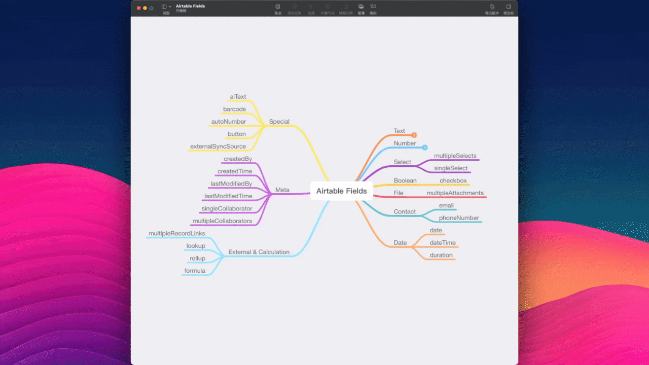Click the button node under Special
Screen dimensions: 649x365
237,134
